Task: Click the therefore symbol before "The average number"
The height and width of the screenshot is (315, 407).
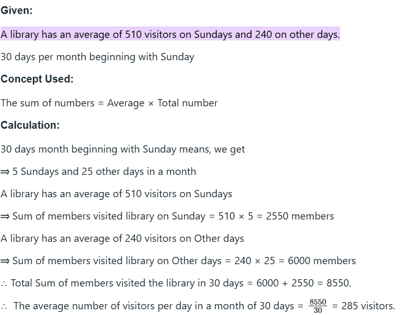Action: point(4,306)
